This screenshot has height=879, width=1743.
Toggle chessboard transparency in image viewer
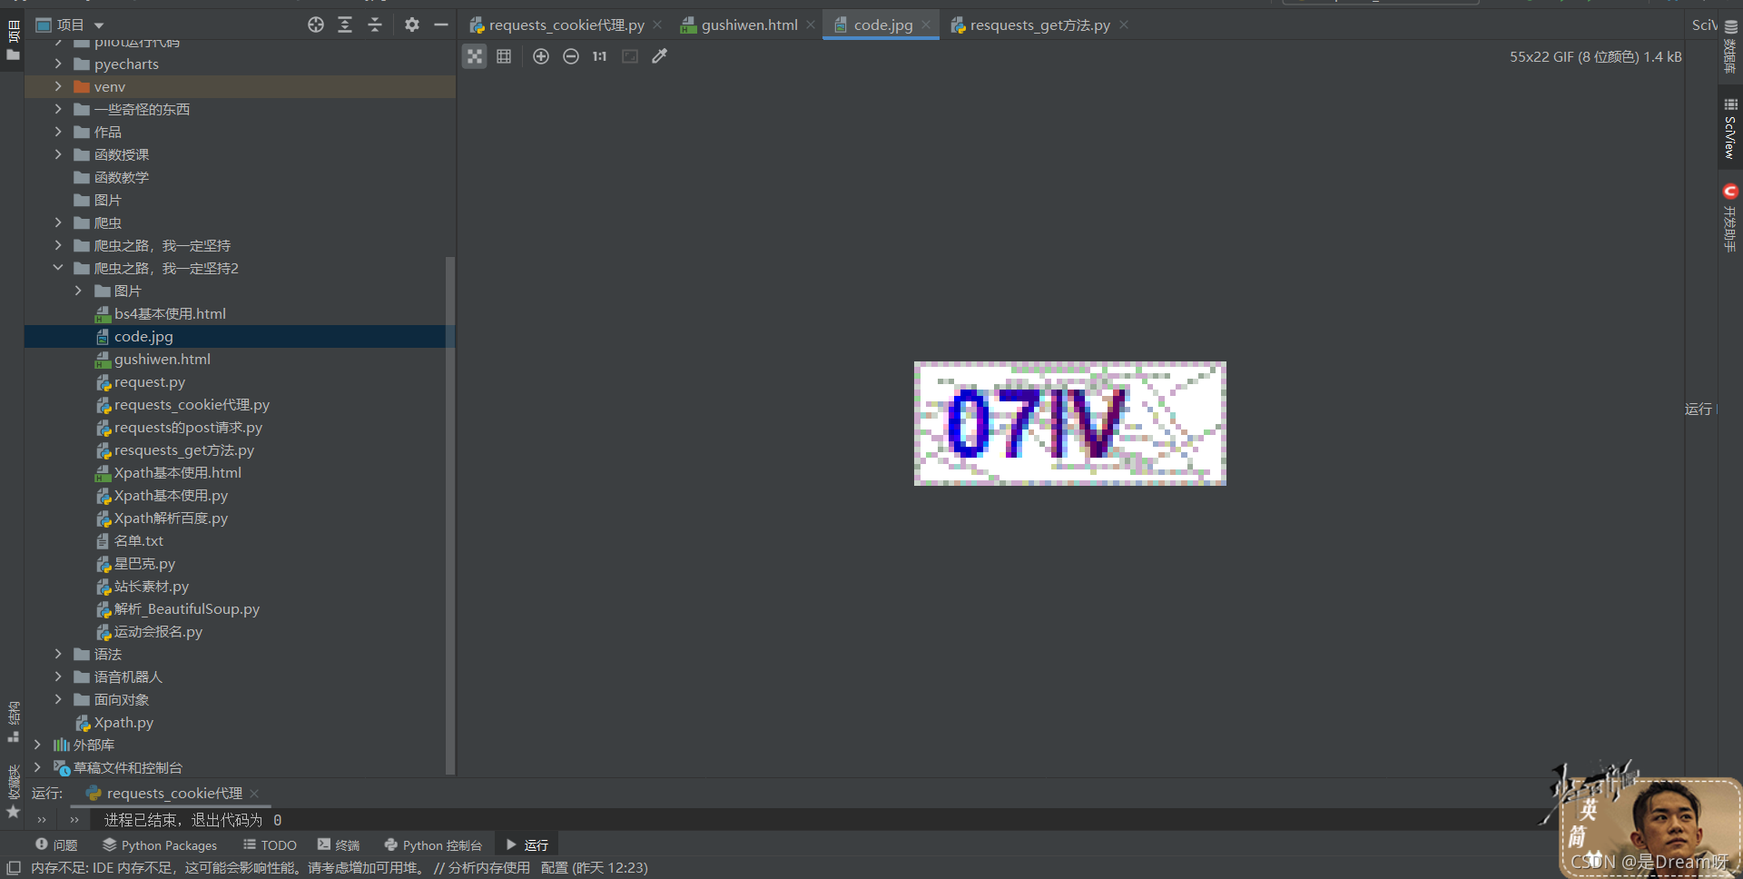pyautogui.click(x=475, y=56)
